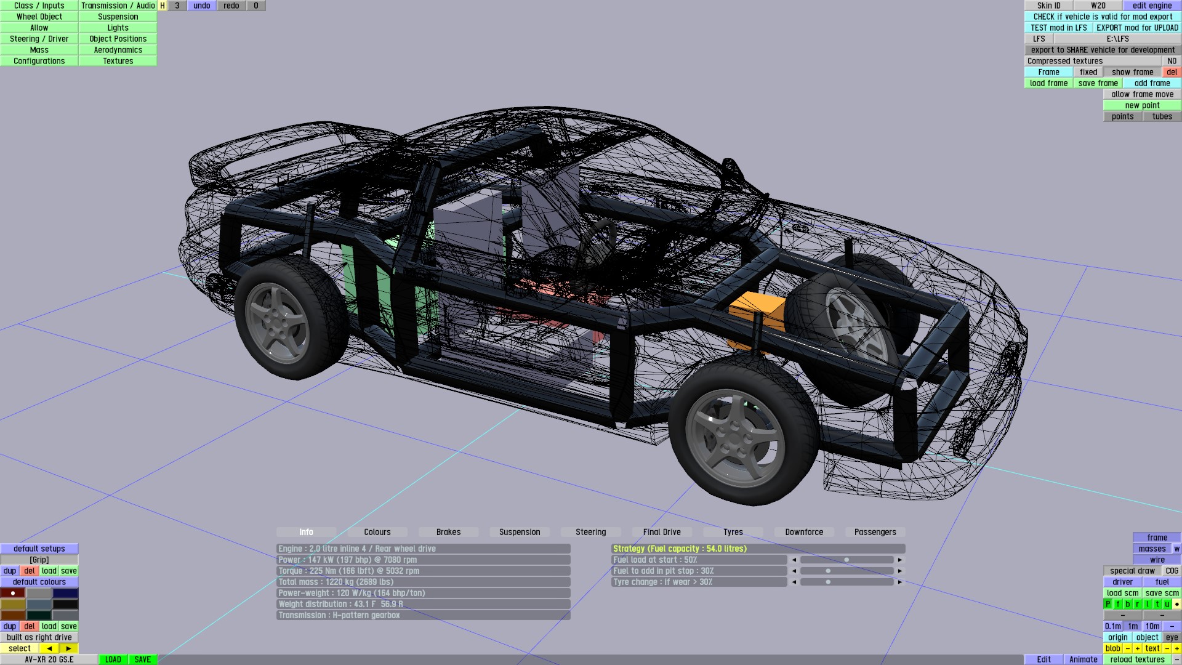Switch to the Suspension setup tab
This screenshot has width=1182, height=665.
(x=520, y=532)
